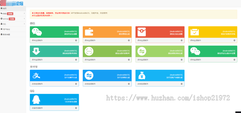Click the arrow circle under 微信转账详情生成

pyautogui.click(x=182, y=60)
